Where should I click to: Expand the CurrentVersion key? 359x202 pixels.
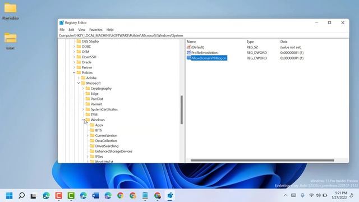pyautogui.click(x=88, y=136)
